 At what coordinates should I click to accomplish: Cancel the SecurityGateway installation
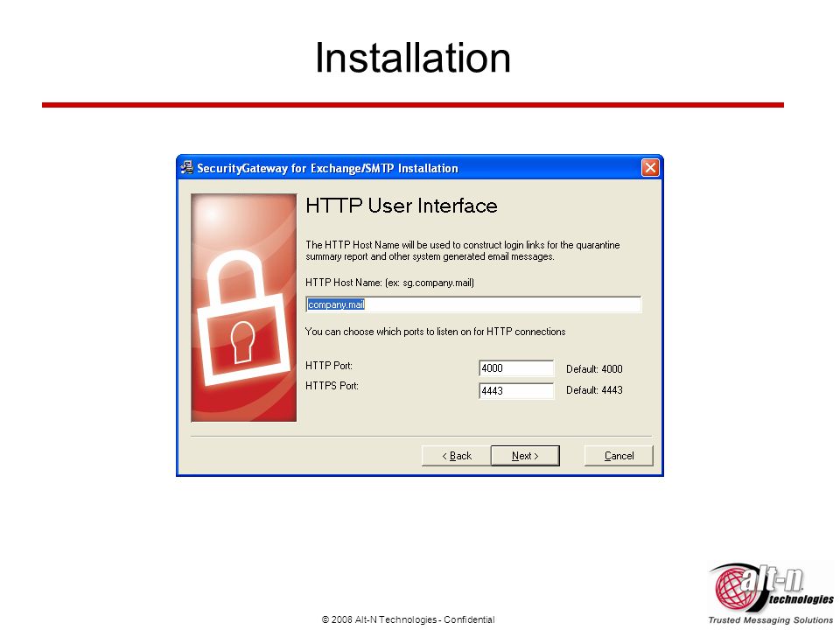[x=619, y=456]
